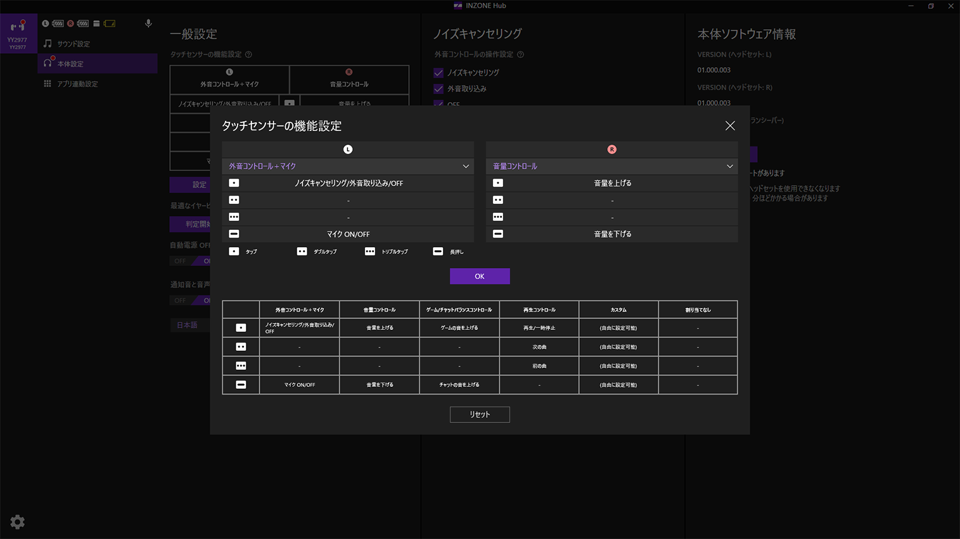Screen dimensions: 960x539
Task: Close the タッチセンサーの機能設定 dialog with X
Action: (730, 126)
